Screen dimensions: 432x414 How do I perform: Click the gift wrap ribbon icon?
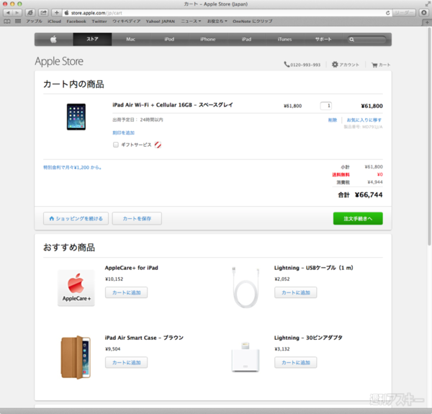point(158,145)
